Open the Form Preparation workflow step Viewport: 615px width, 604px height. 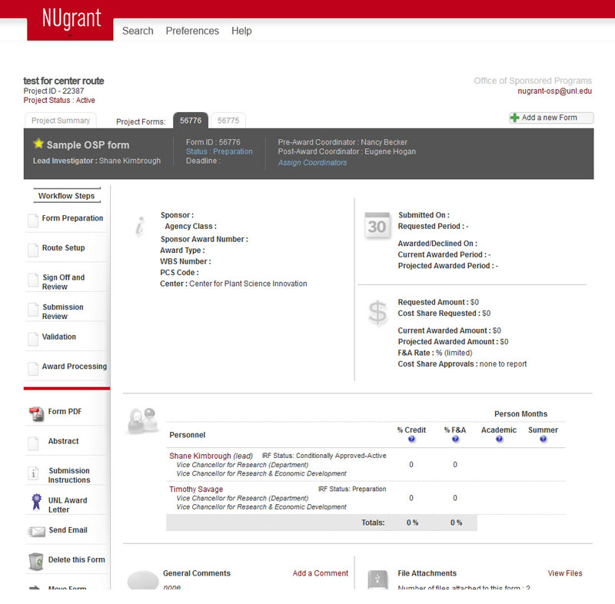[x=72, y=218]
